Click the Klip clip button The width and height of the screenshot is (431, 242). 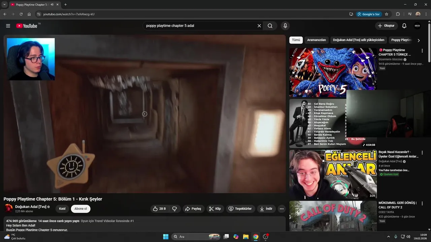pyautogui.click(x=215, y=209)
